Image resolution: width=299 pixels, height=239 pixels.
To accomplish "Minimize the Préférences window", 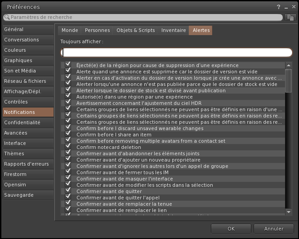I will (285, 7).
